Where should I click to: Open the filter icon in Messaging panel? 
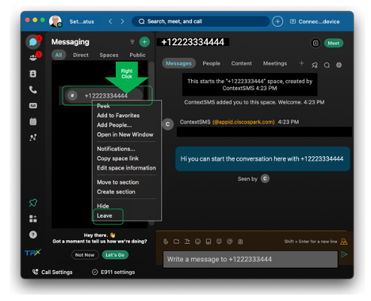[x=132, y=42]
